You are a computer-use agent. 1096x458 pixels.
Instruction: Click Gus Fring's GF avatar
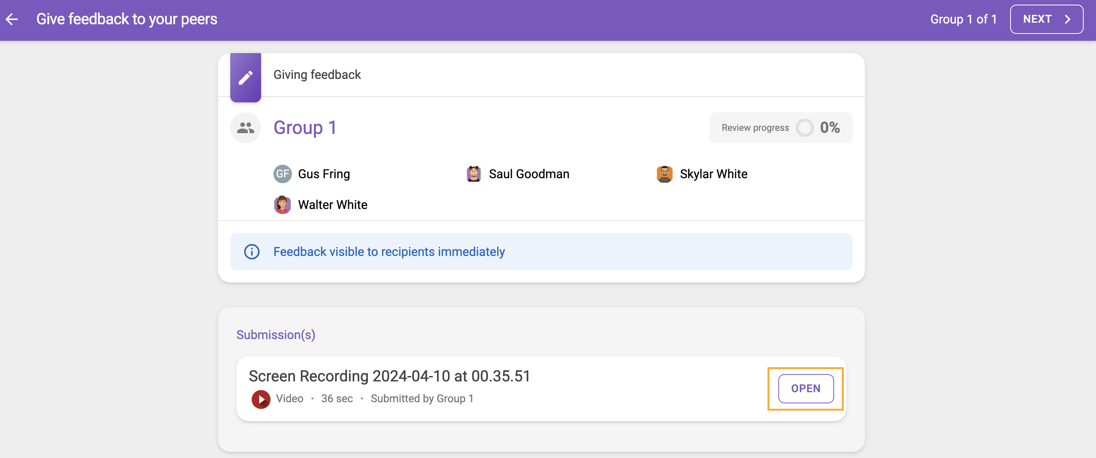(x=283, y=174)
